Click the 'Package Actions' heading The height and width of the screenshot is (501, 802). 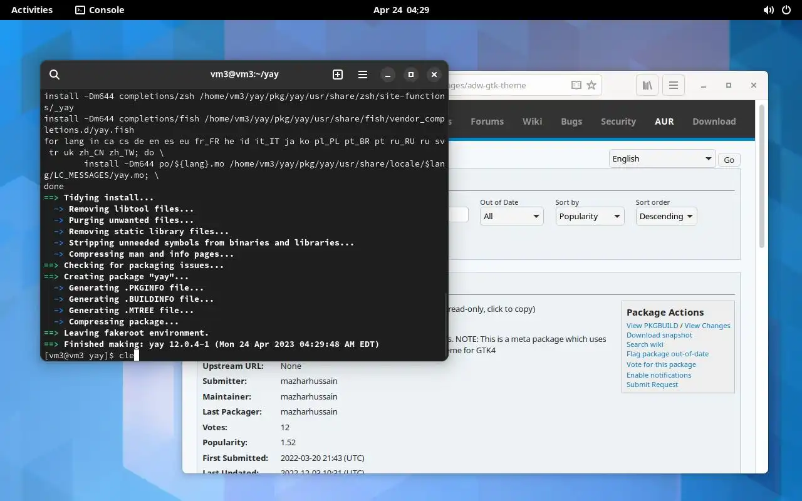coord(665,312)
